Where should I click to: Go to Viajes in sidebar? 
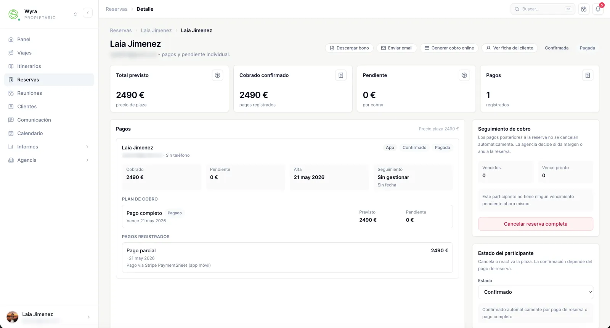pyautogui.click(x=49, y=53)
